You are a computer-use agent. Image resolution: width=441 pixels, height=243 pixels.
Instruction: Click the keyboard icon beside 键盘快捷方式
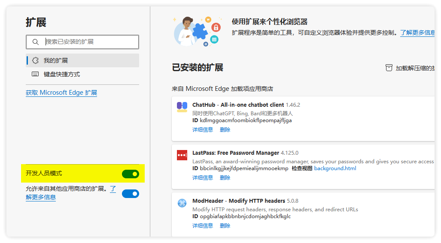(35, 74)
